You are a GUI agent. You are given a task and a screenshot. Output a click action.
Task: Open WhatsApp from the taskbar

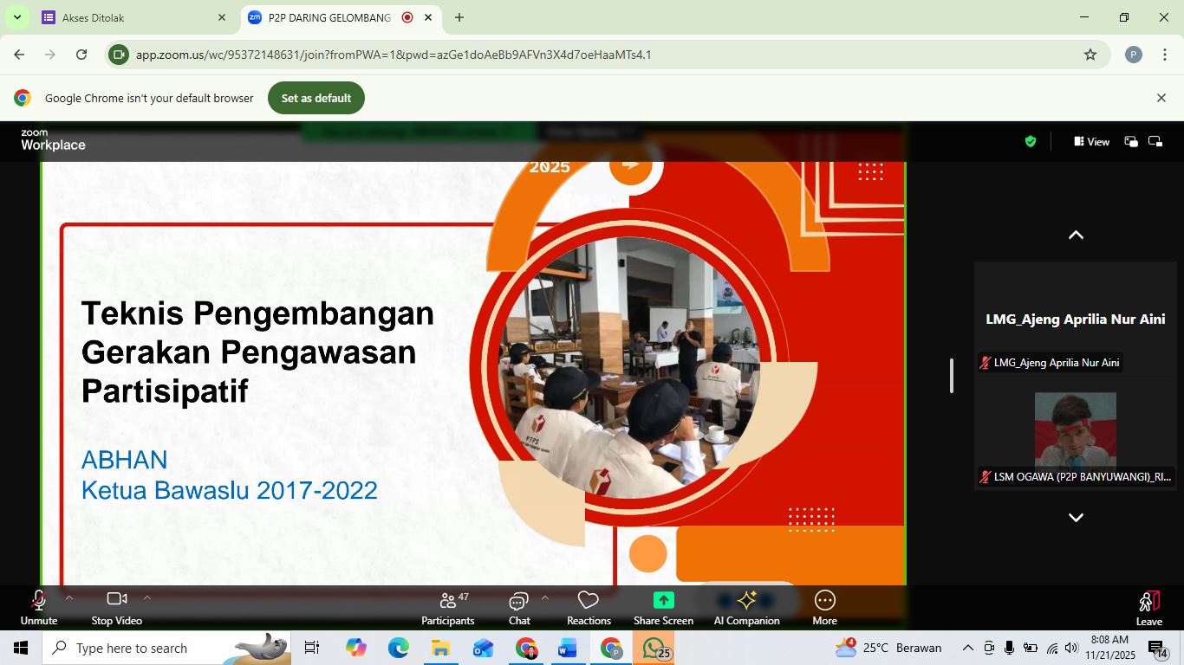(x=654, y=648)
